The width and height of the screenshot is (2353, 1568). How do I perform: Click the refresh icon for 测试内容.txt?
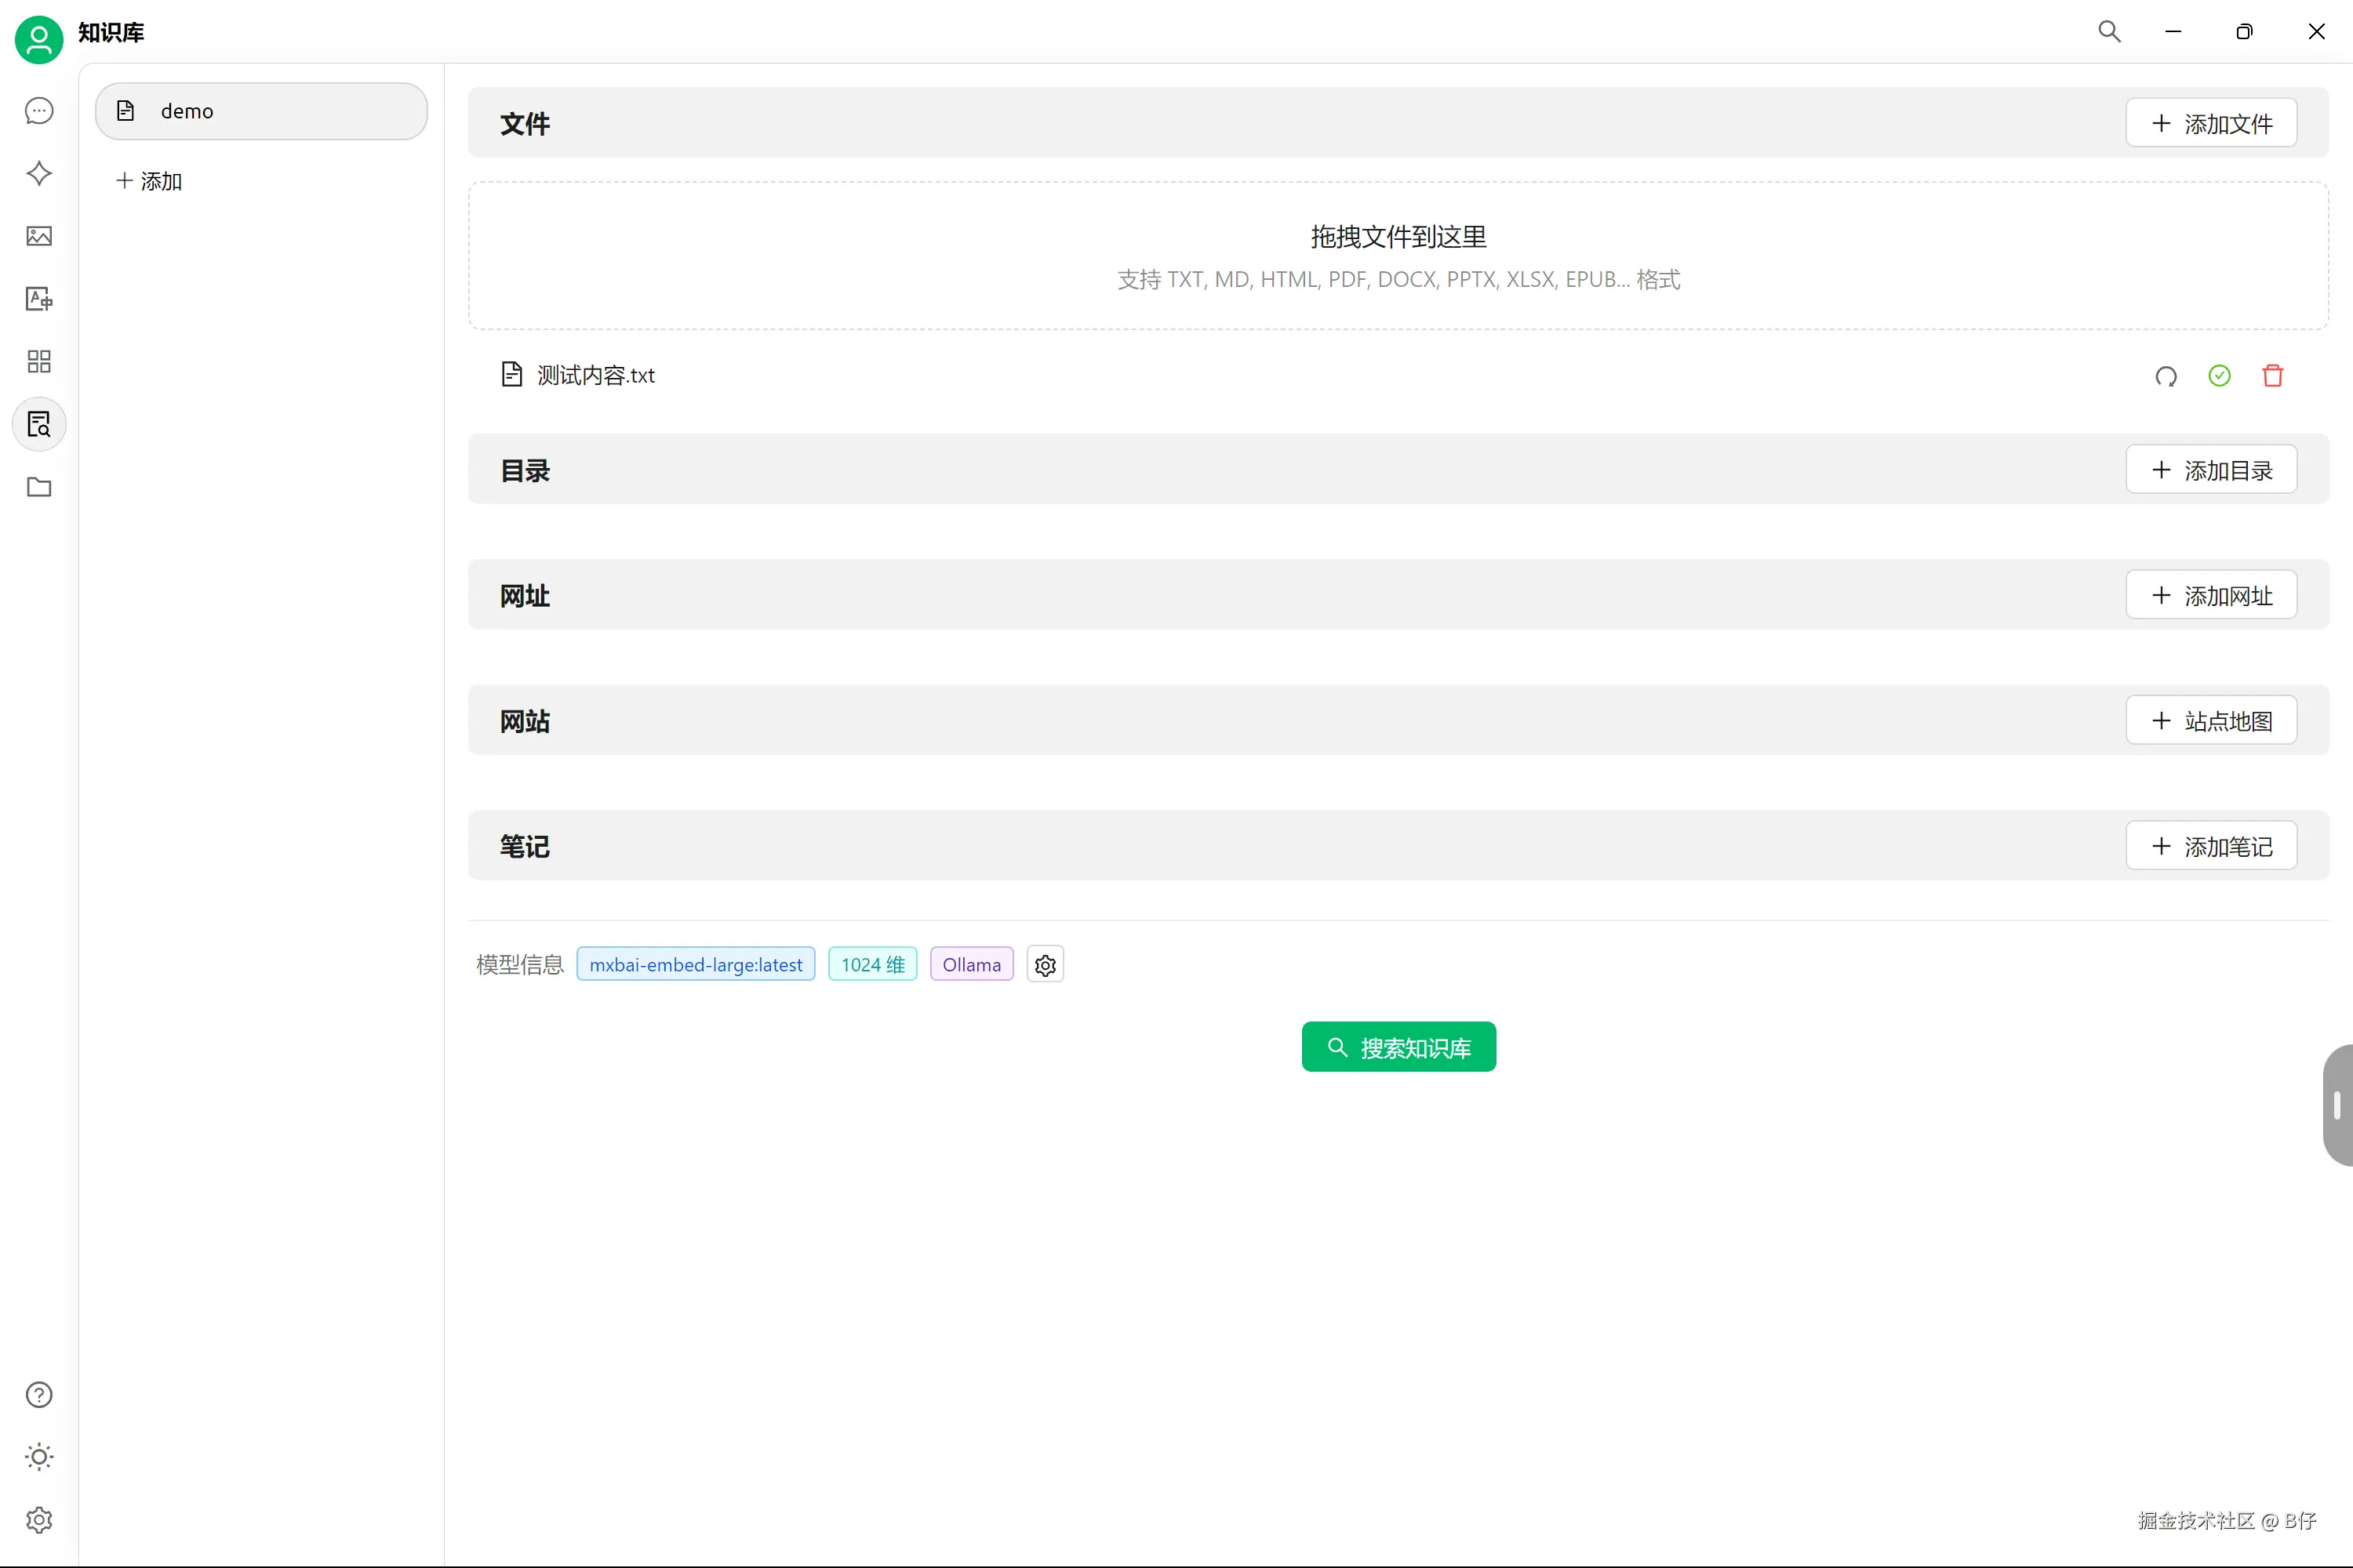pos(2166,376)
